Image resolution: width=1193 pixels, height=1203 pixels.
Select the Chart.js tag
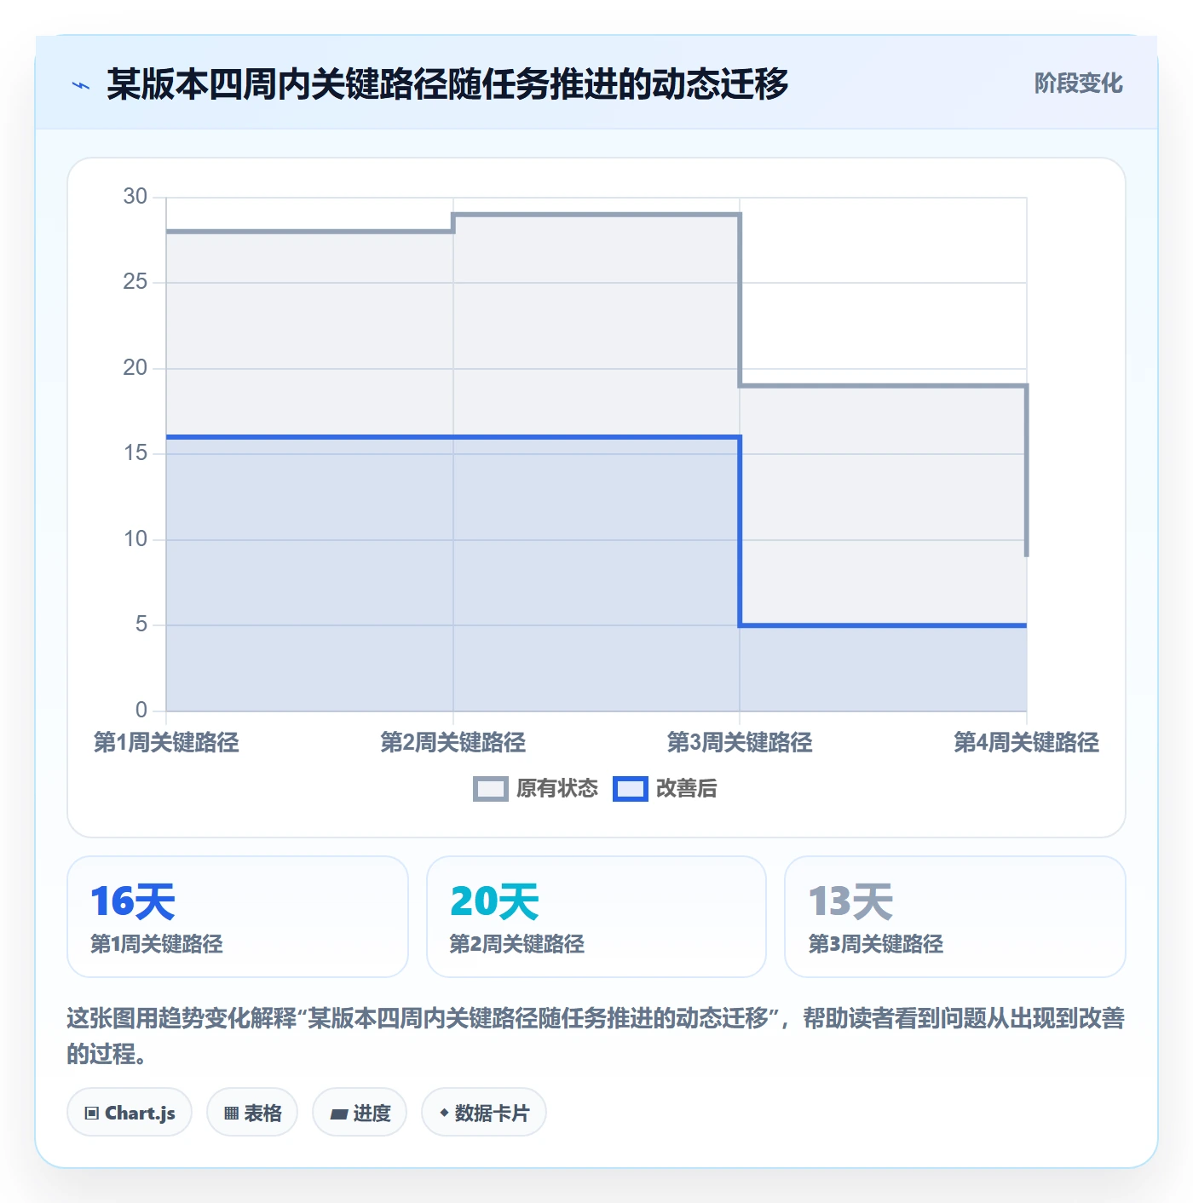(130, 1112)
